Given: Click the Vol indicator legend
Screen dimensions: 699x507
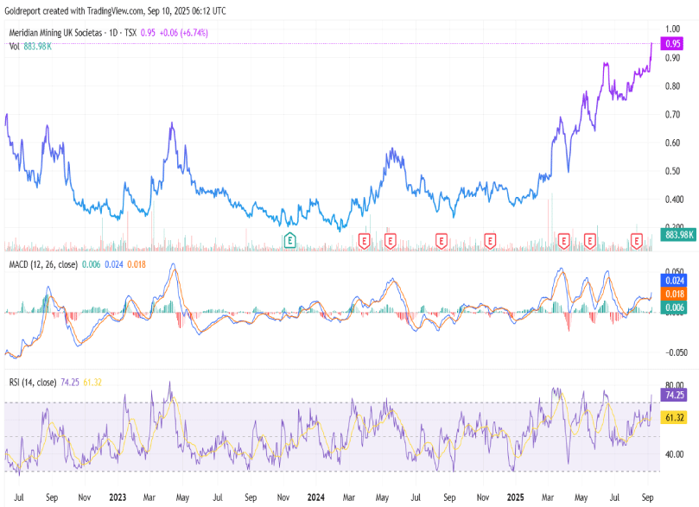Looking at the screenshot, I should click(15, 46).
